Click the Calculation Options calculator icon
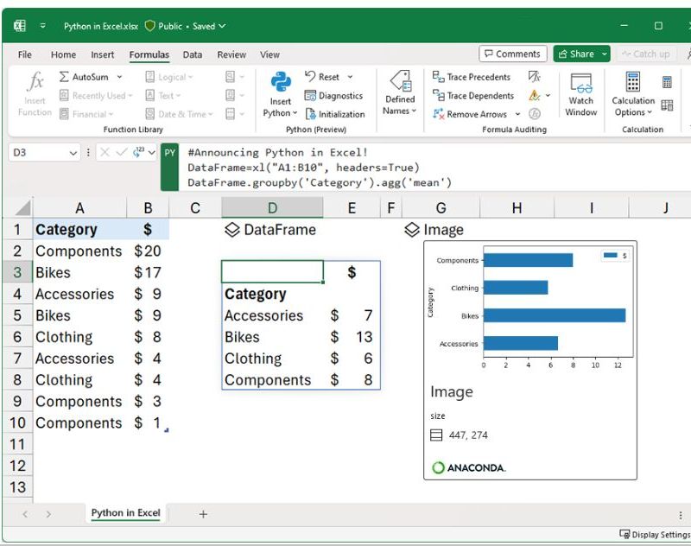The image size is (691, 546). pos(633,81)
